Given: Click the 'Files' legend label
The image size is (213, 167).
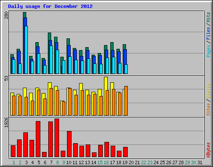Looking at the screenshot, I should tap(208, 33).
